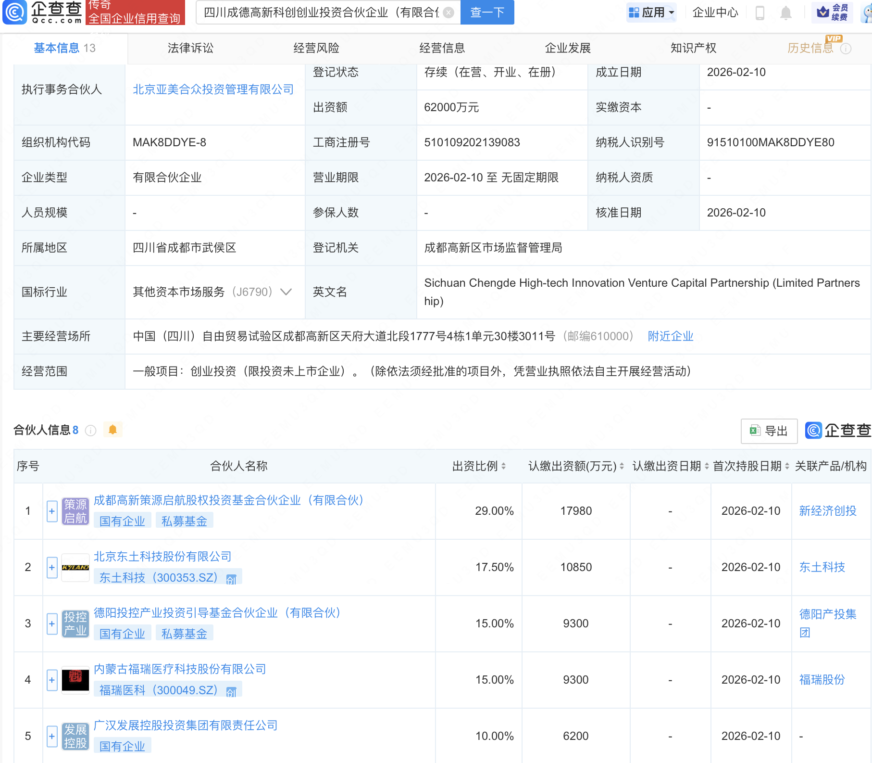Click the Kyland company logo thumbnail

coord(75,568)
